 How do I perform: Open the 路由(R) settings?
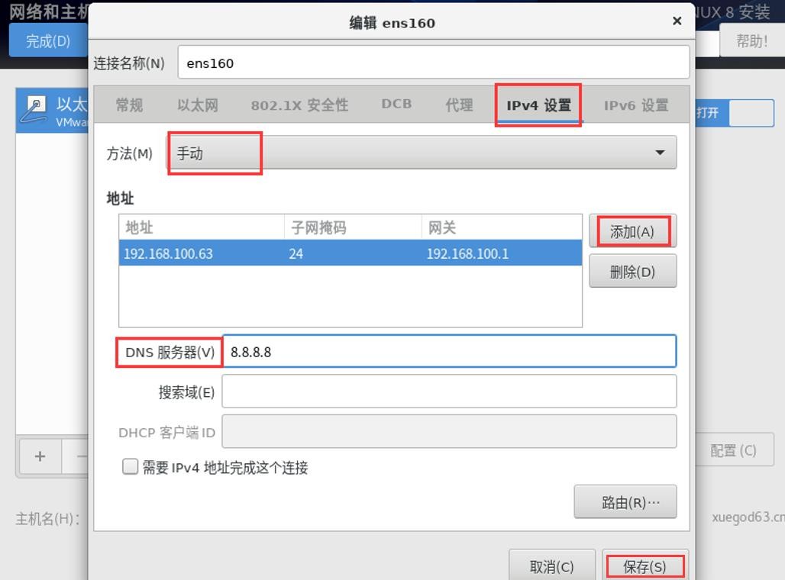[x=625, y=501]
